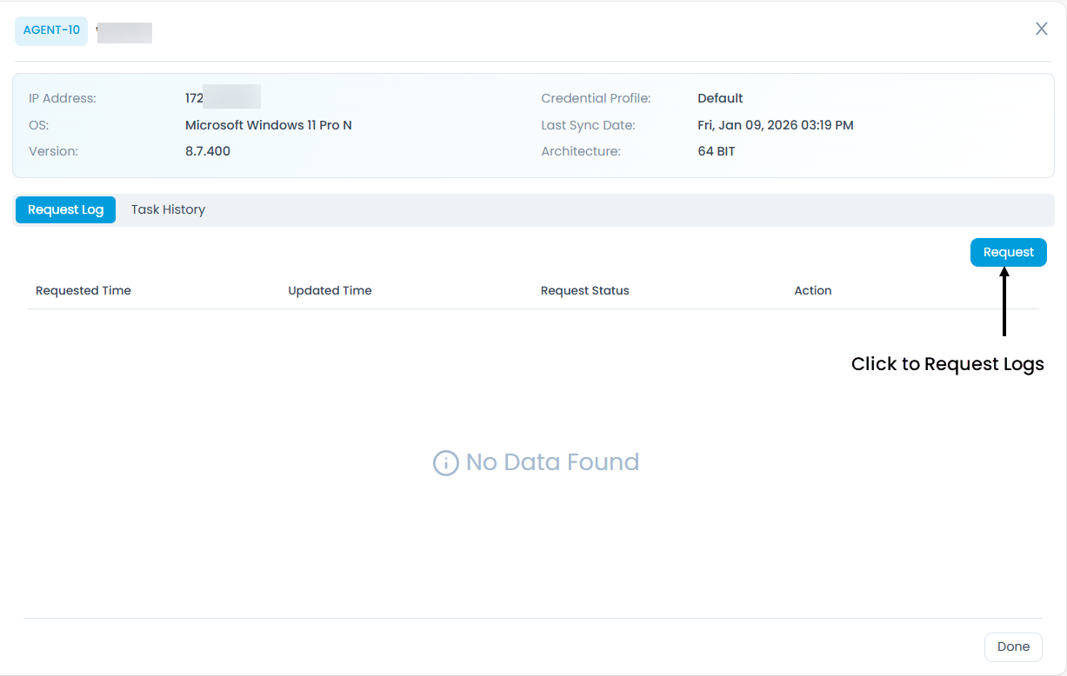This screenshot has height=676, width=1067.
Task: Click the info icon beside No Data Found
Action: tap(445, 463)
